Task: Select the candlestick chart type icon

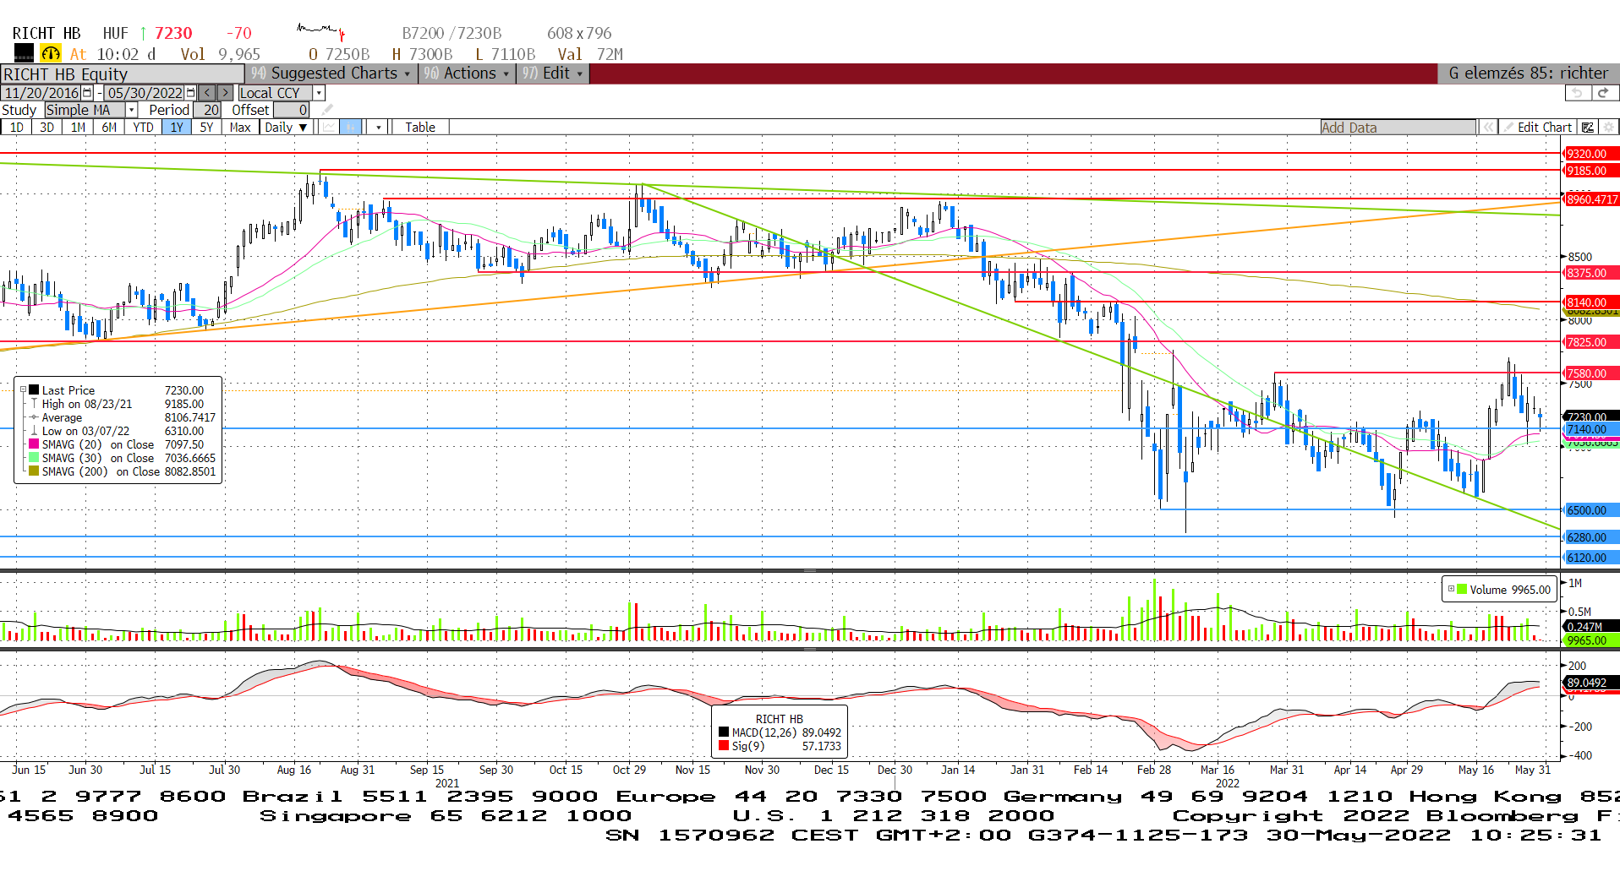Action: pyautogui.click(x=351, y=128)
